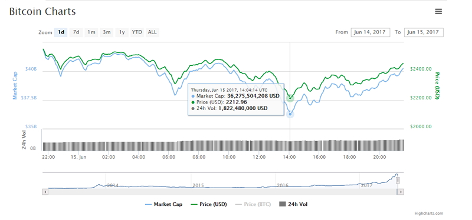Click the $40B market cap axis label
This screenshot has width=472, height=220.
click(x=31, y=69)
